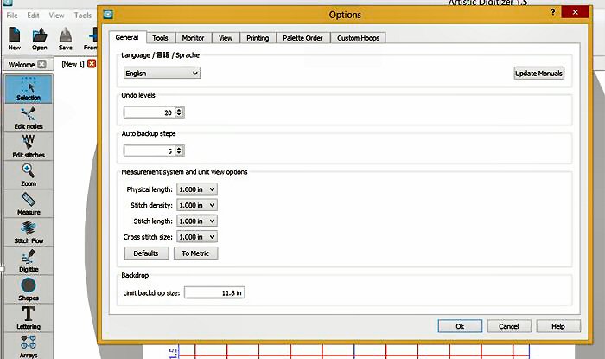This screenshot has width=605, height=359.
Task: Select the Edit stitches tool
Action: [x=29, y=147]
